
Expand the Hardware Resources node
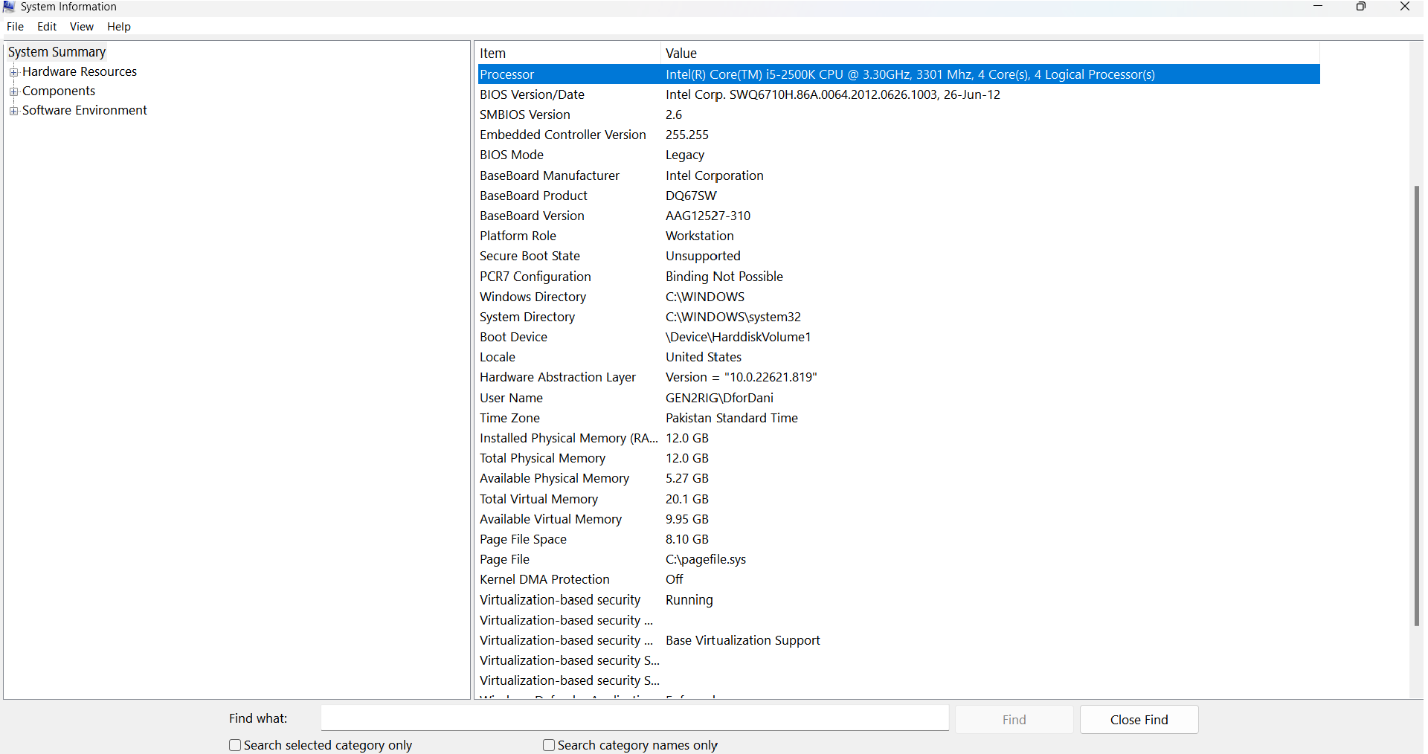point(13,72)
